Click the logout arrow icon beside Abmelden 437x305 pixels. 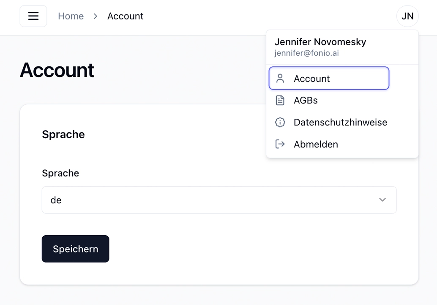click(280, 144)
